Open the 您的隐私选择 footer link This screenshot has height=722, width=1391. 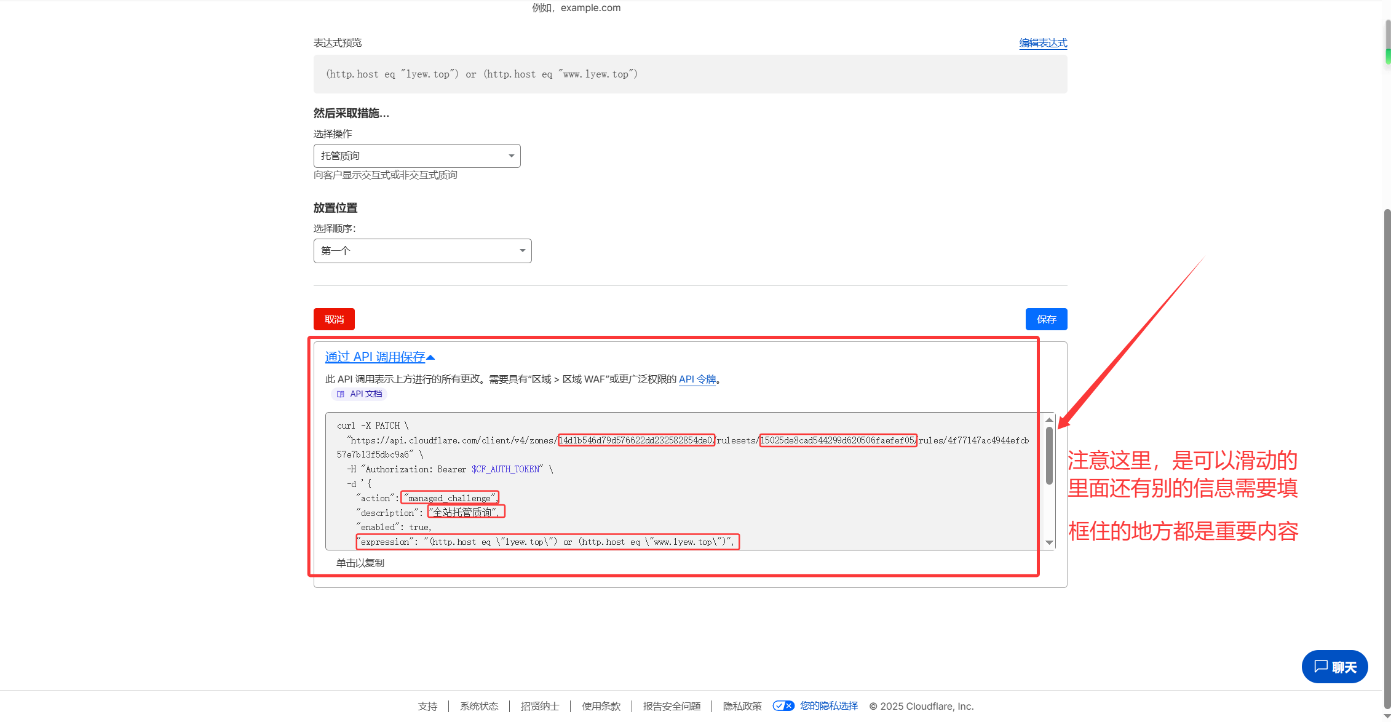[x=829, y=706]
